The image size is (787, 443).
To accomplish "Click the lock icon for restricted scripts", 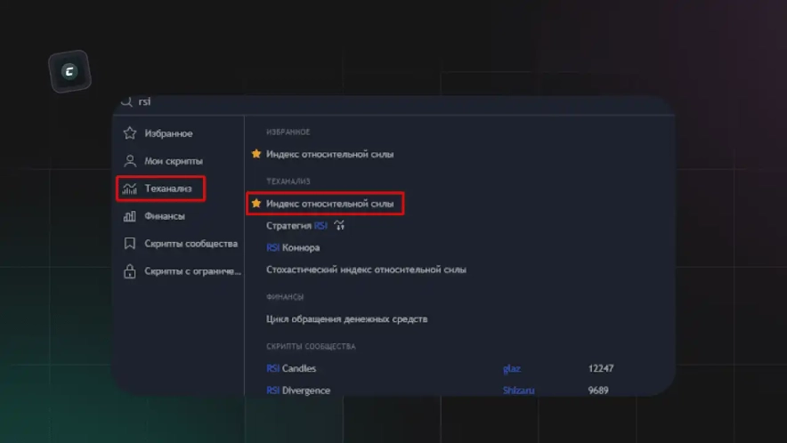I will (x=130, y=271).
